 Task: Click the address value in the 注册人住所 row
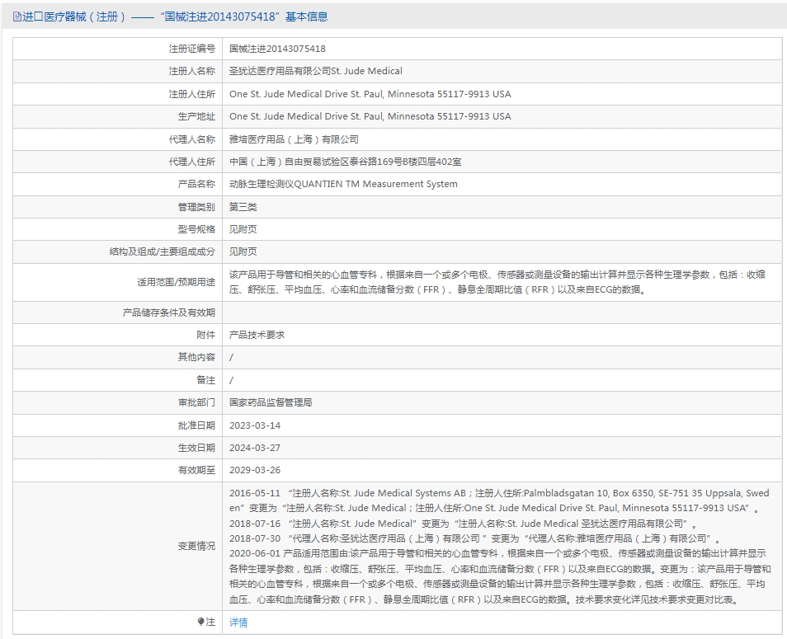[370, 94]
